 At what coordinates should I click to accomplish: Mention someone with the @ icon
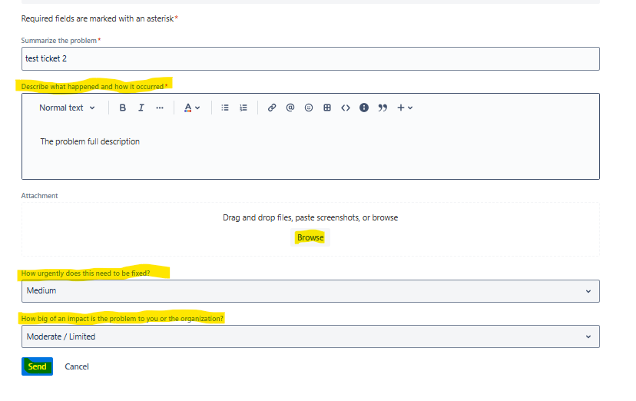pyautogui.click(x=290, y=108)
